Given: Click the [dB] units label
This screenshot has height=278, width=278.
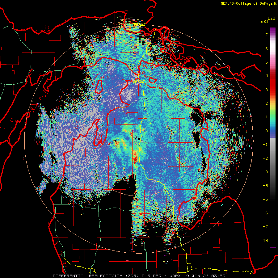Looking at the screenshot, I should [x=264, y=21].
